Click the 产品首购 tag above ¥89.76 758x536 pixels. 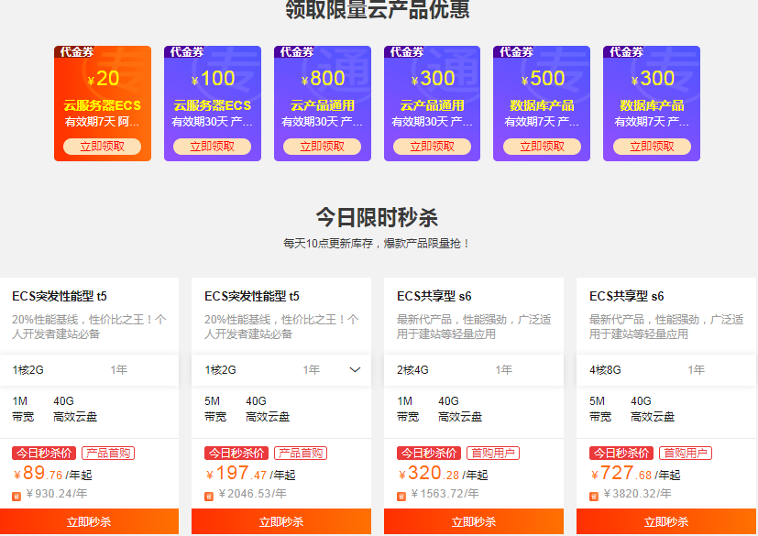(108, 453)
